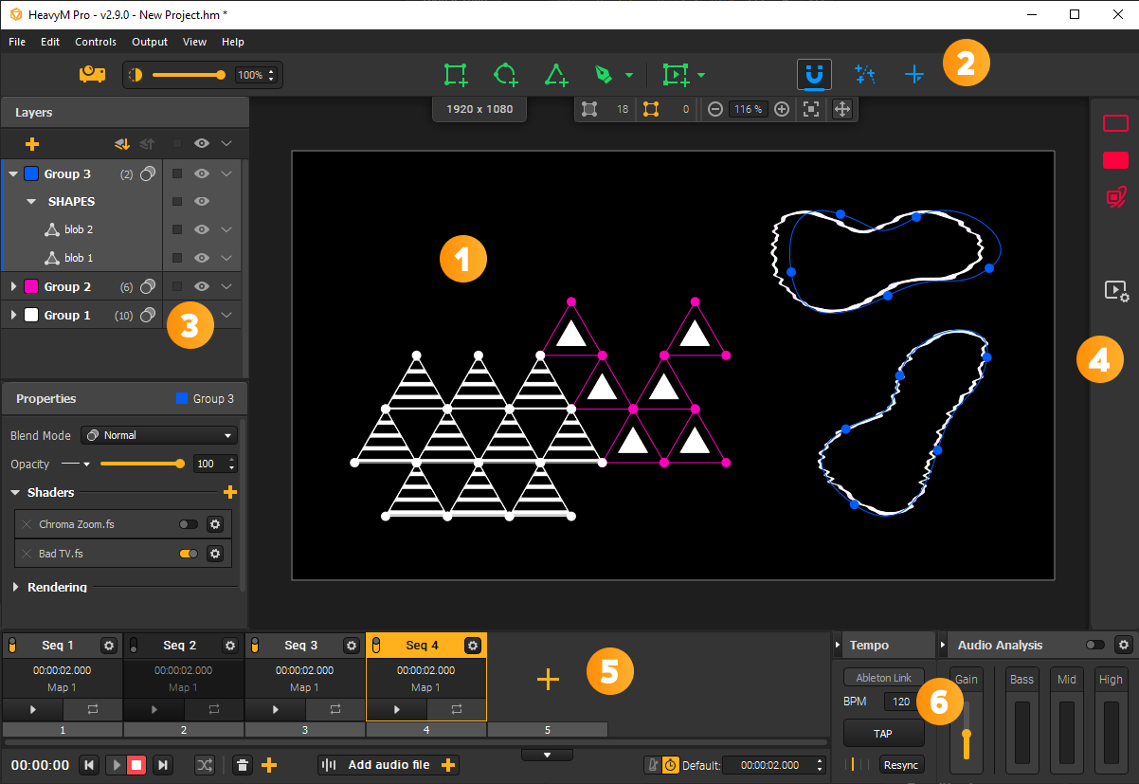The height and width of the screenshot is (784, 1139).
Task: Hide the Group 2 layer
Action: 202,286
